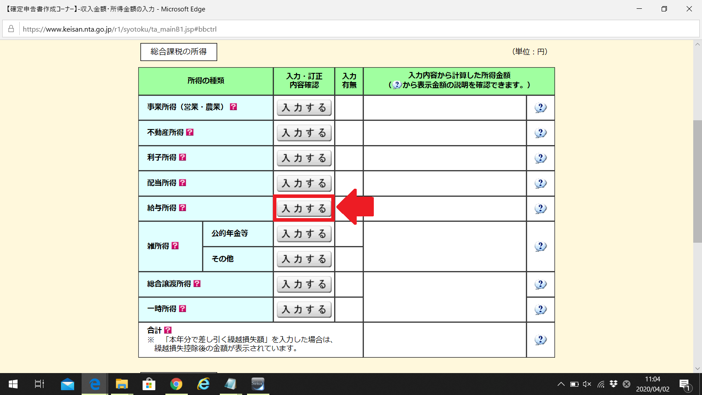The width and height of the screenshot is (702, 395).
Task: Expand the system tray hidden icons chevron
Action: (561, 384)
